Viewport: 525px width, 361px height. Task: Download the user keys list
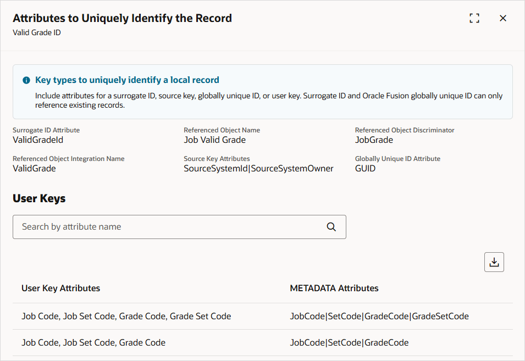click(x=493, y=262)
